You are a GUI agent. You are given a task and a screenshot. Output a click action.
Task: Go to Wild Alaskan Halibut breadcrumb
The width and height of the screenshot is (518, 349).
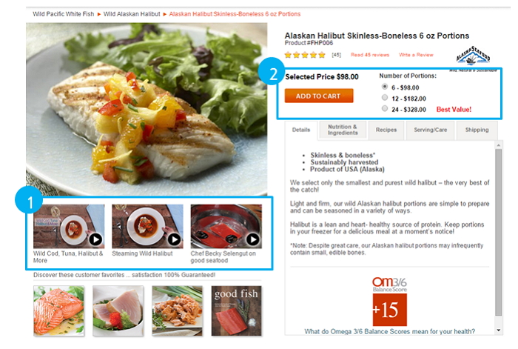coord(132,14)
